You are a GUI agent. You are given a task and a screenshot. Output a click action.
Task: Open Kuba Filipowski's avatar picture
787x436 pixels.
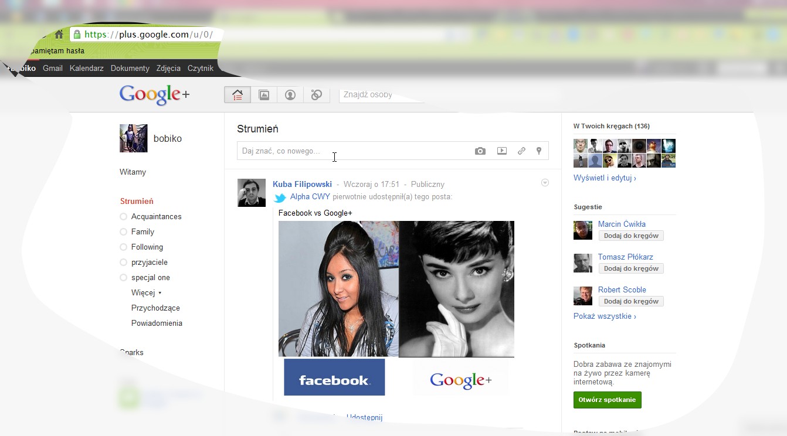pos(251,193)
